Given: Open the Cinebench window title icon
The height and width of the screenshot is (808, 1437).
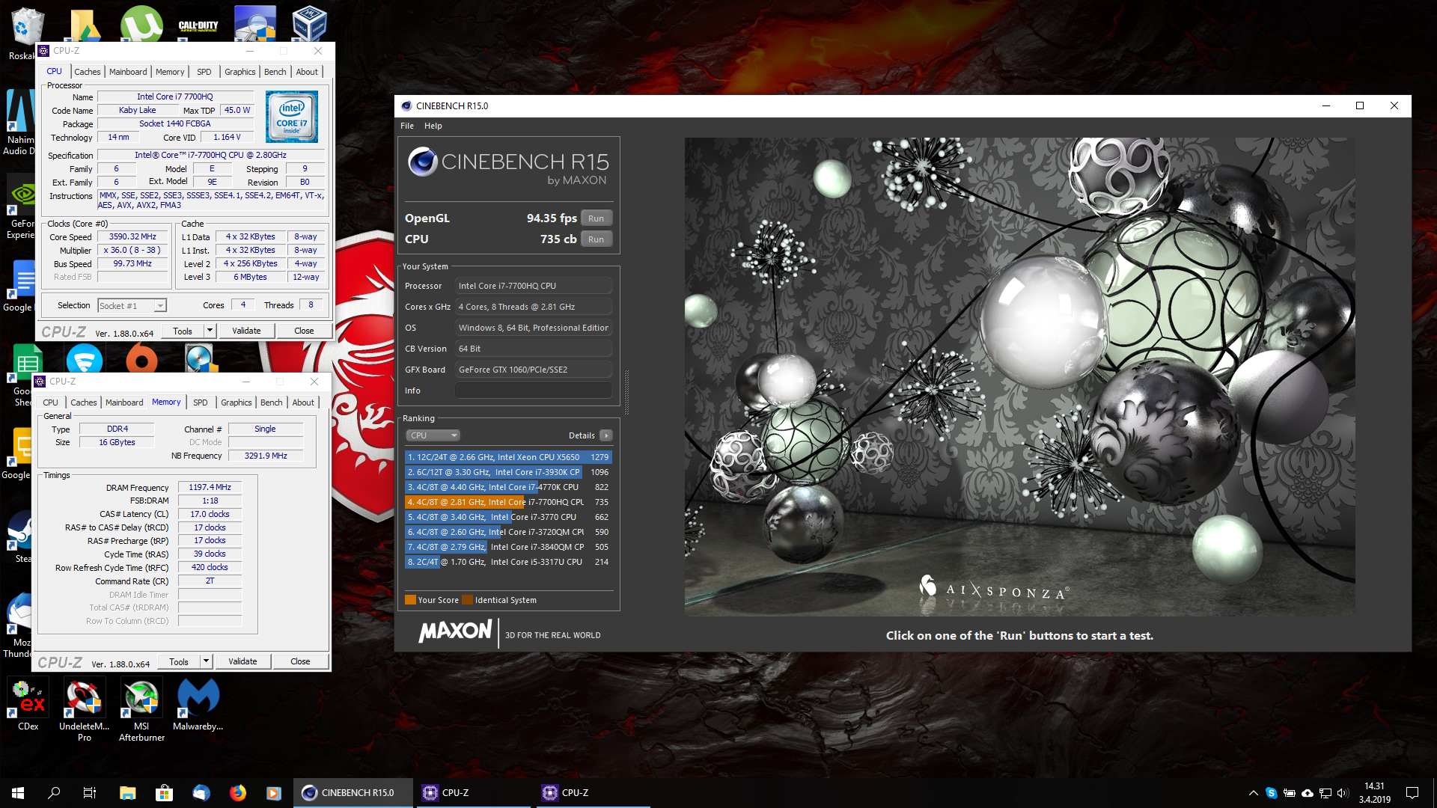Looking at the screenshot, I should (406, 105).
